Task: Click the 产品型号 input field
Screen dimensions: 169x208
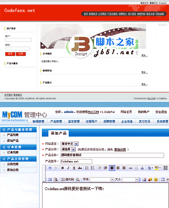Action: [x=76, y=161]
